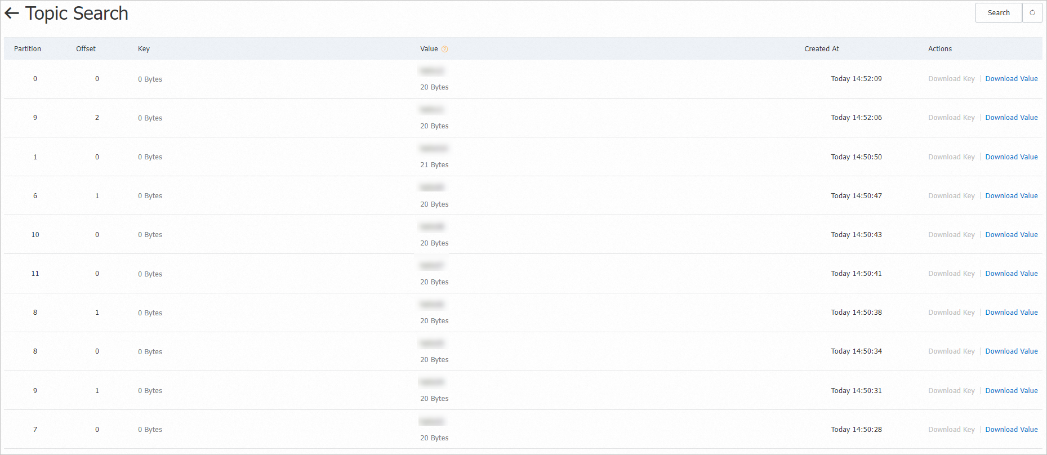Click 0 Bytes key in the 14:50:28 row

click(x=150, y=430)
